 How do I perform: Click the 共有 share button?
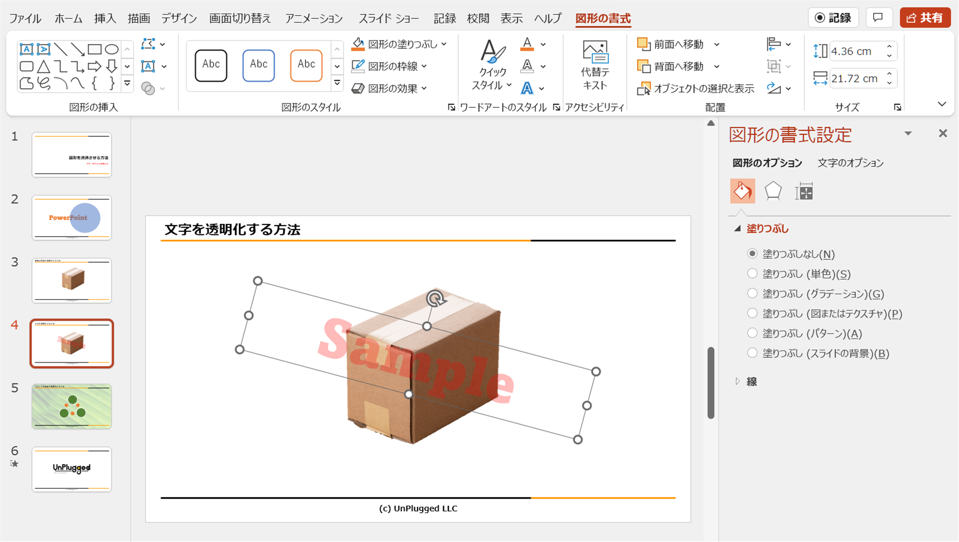[x=924, y=18]
